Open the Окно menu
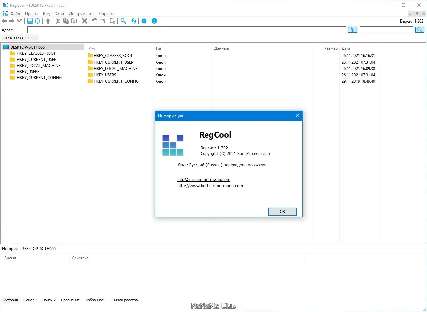This screenshot has height=312, width=427. pos(59,14)
